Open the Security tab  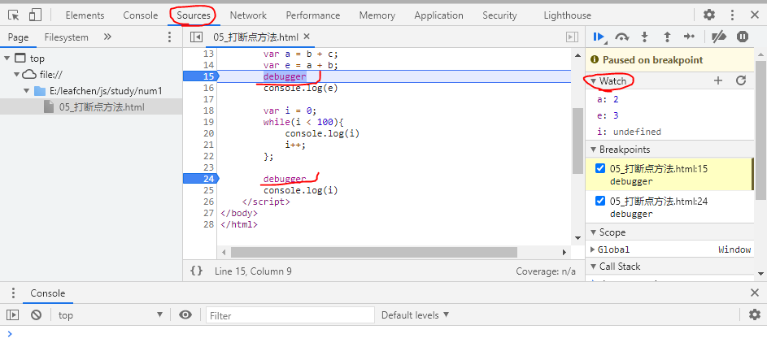tap(499, 15)
